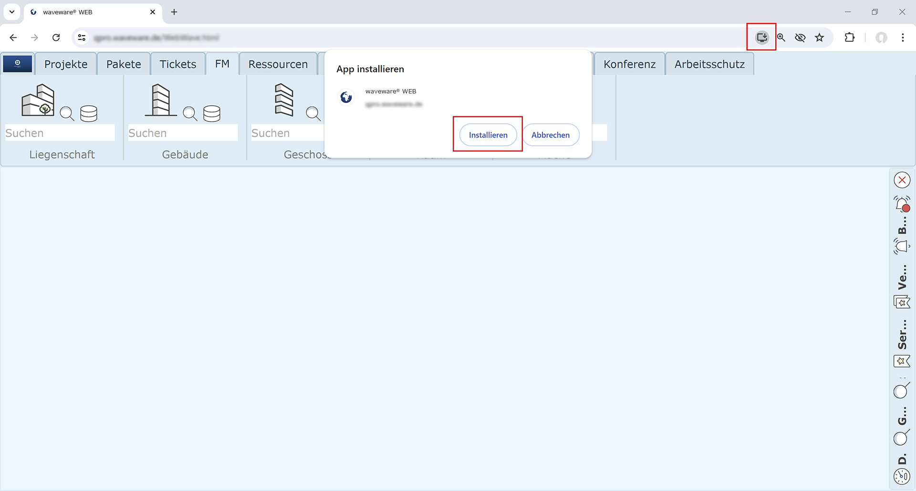The width and height of the screenshot is (916, 491).
Task: Switch to the Tickets tab
Action: point(177,64)
